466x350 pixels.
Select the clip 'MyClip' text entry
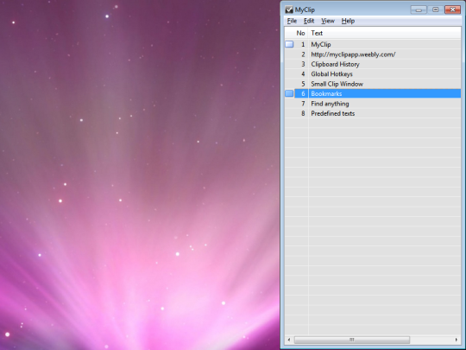coord(321,44)
